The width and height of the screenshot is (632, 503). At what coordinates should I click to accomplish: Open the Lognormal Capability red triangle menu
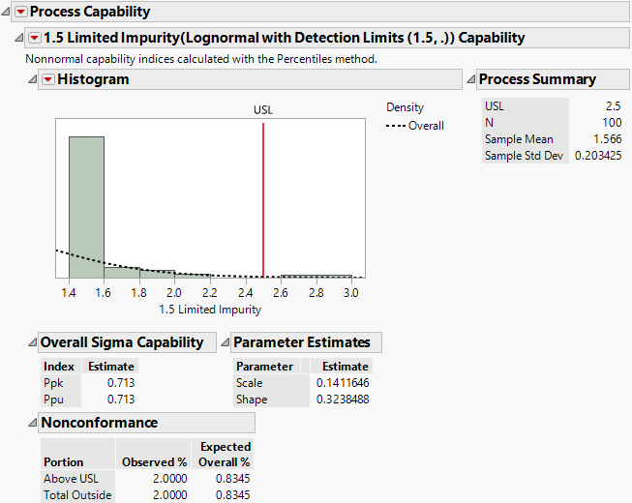[34, 39]
